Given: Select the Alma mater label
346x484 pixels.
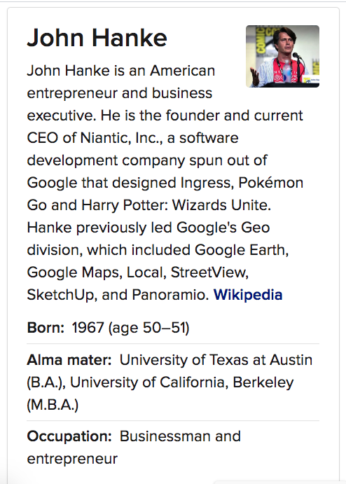Looking at the screenshot, I should pyautogui.click(x=69, y=360).
